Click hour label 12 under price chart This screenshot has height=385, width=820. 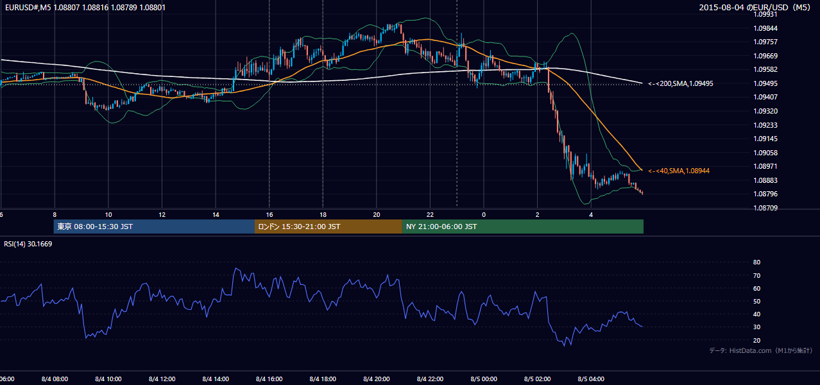(x=162, y=214)
